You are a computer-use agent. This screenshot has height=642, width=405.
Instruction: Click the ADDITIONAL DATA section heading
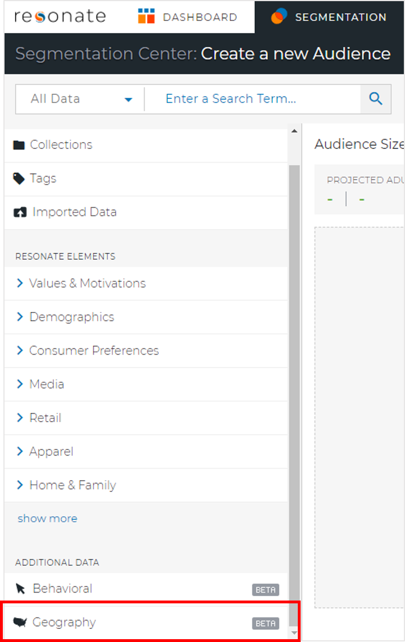click(57, 562)
